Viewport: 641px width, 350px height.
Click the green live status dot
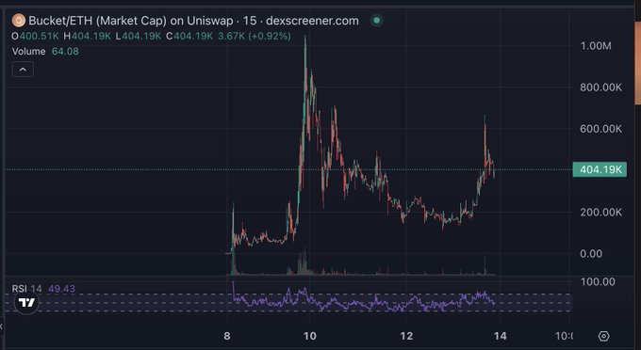coord(376,20)
